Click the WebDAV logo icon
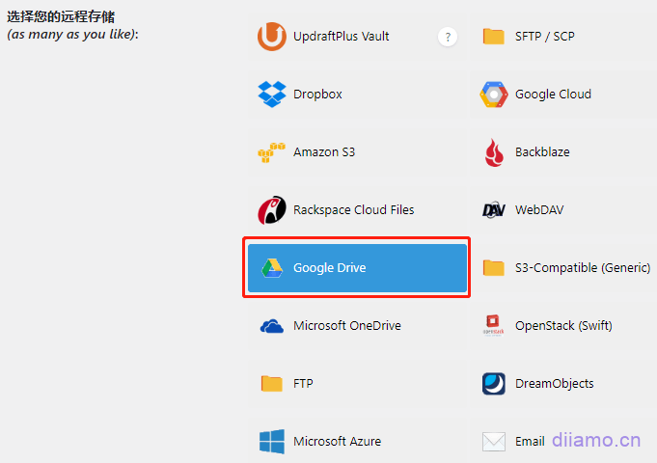Image resolution: width=657 pixels, height=463 pixels. tap(494, 210)
